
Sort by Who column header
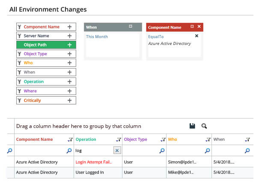click(x=173, y=139)
